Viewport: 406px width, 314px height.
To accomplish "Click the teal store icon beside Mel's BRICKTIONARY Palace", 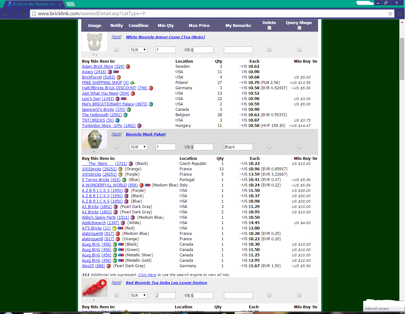I will coord(151,104).
